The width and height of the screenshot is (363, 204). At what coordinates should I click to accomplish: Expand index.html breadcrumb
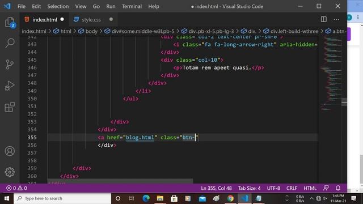point(34,31)
